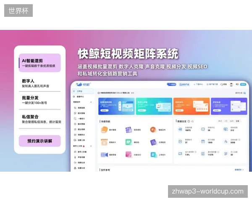Click the info icon beside 素材使用量

click(218, 152)
